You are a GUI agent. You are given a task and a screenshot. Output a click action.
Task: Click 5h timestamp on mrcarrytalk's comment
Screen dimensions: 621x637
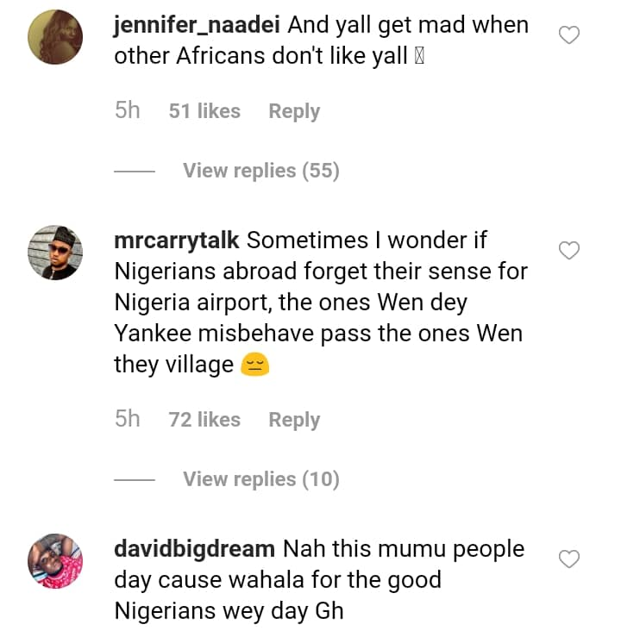click(x=127, y=420)
